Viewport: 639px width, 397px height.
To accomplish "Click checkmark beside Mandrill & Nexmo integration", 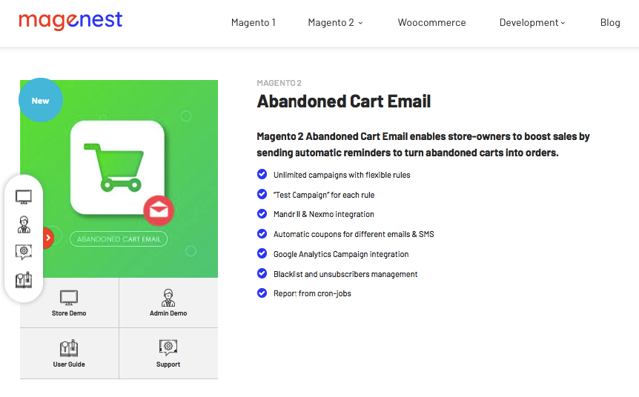I will click(x=262, y=214).
